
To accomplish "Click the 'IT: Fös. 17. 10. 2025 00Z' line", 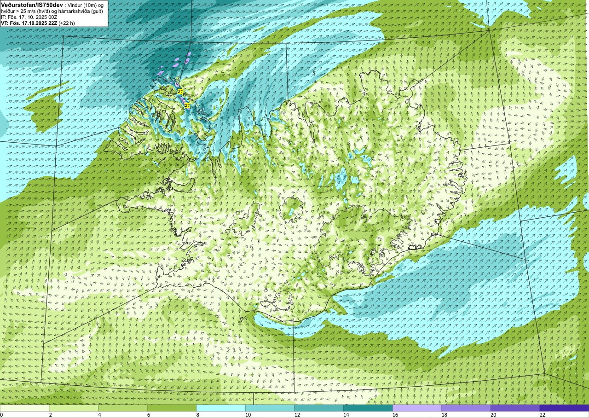I will click(x=29, y=17).
